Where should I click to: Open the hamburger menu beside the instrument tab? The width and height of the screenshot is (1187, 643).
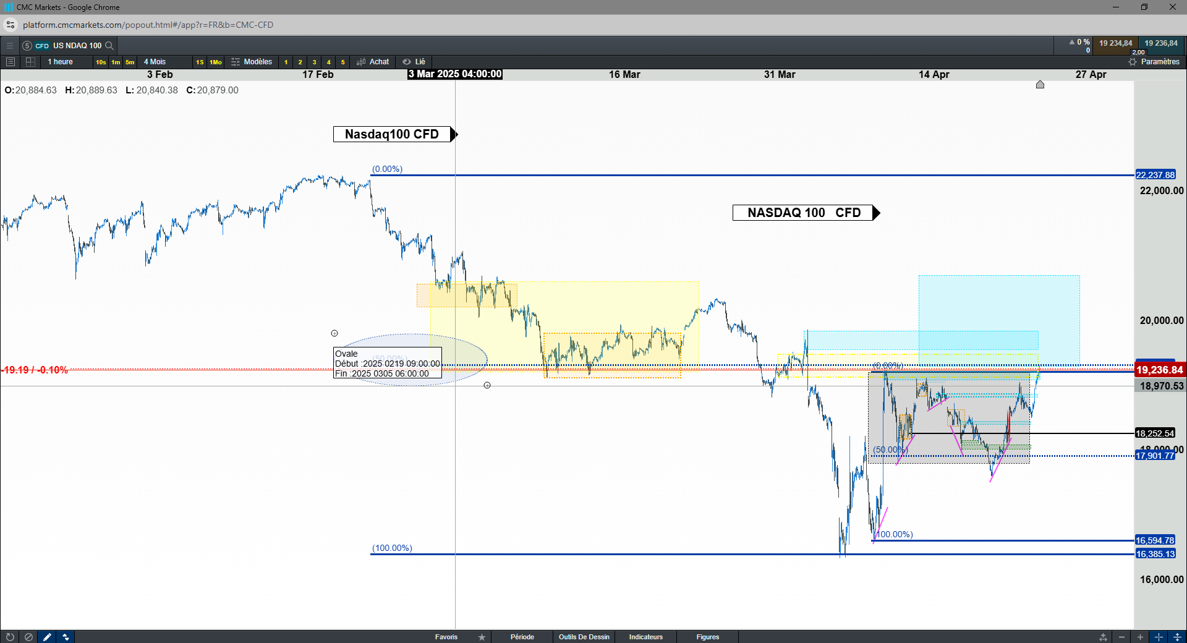[x=10, y=46]
